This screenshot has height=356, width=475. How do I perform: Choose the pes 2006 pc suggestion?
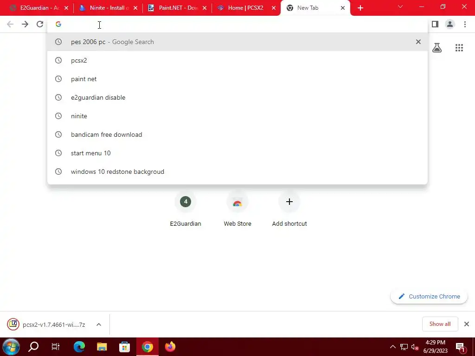237,42
